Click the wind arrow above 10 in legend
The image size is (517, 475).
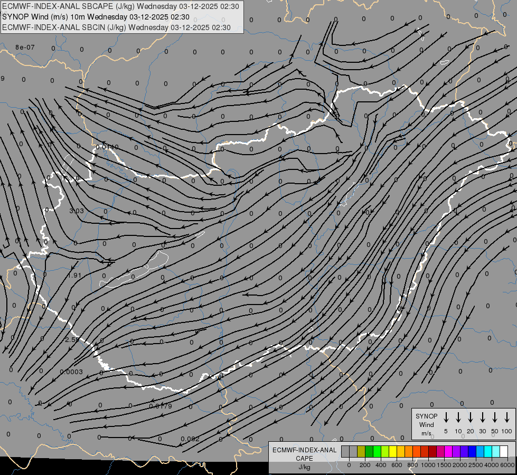click(458, 417)
